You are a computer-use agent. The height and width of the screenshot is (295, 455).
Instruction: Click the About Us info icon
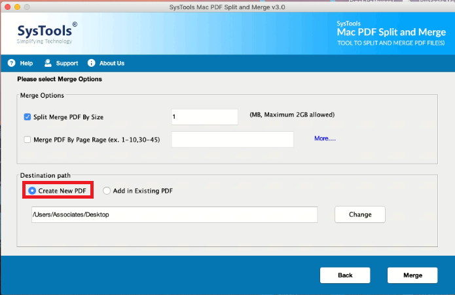pos(91,63)
